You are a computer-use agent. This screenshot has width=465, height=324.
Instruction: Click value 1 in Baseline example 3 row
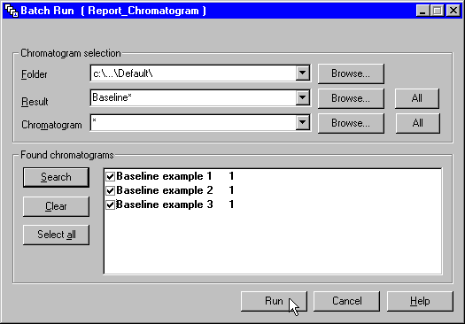231,204
